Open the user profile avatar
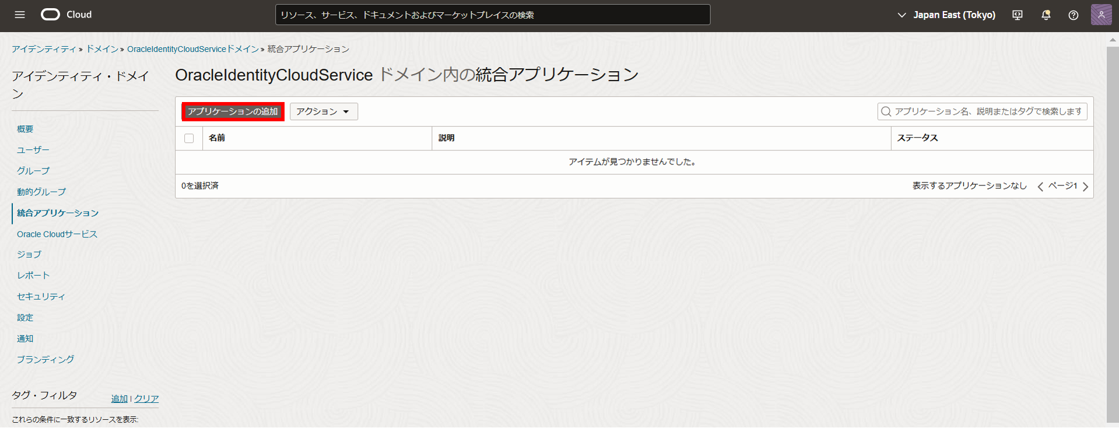The width and height of the screenshot is (1119, 428). coord(1101,15)
